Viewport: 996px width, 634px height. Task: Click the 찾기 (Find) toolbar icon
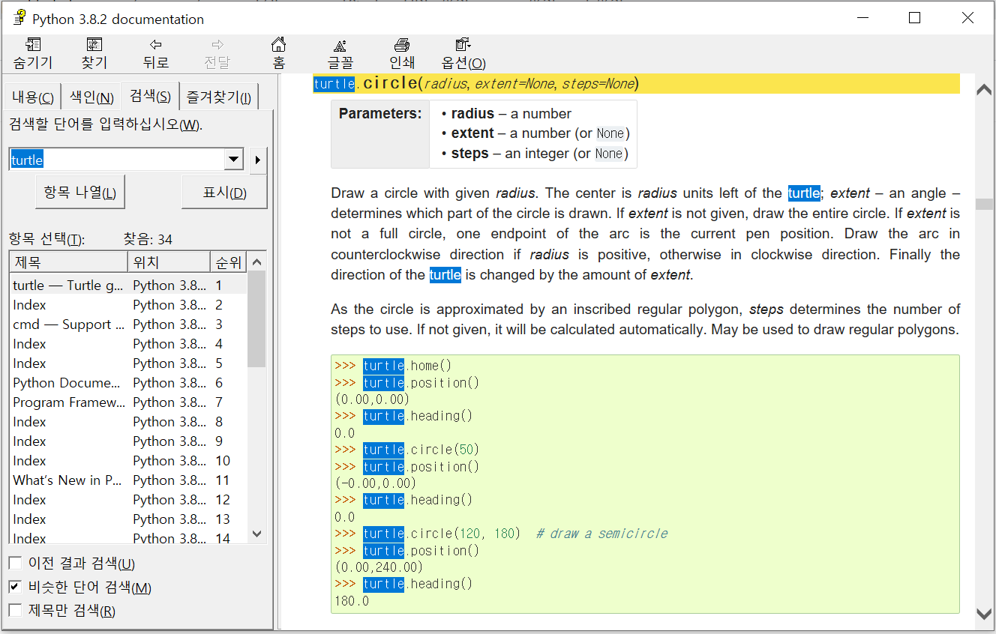94,53
